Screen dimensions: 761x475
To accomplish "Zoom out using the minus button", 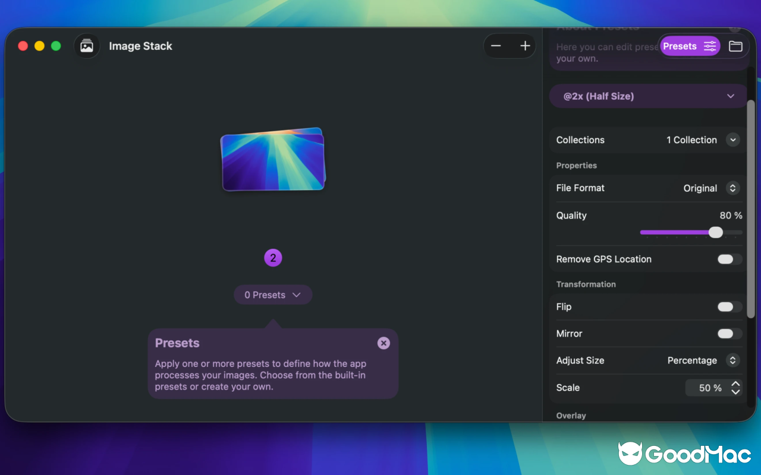I will point(496,46).
